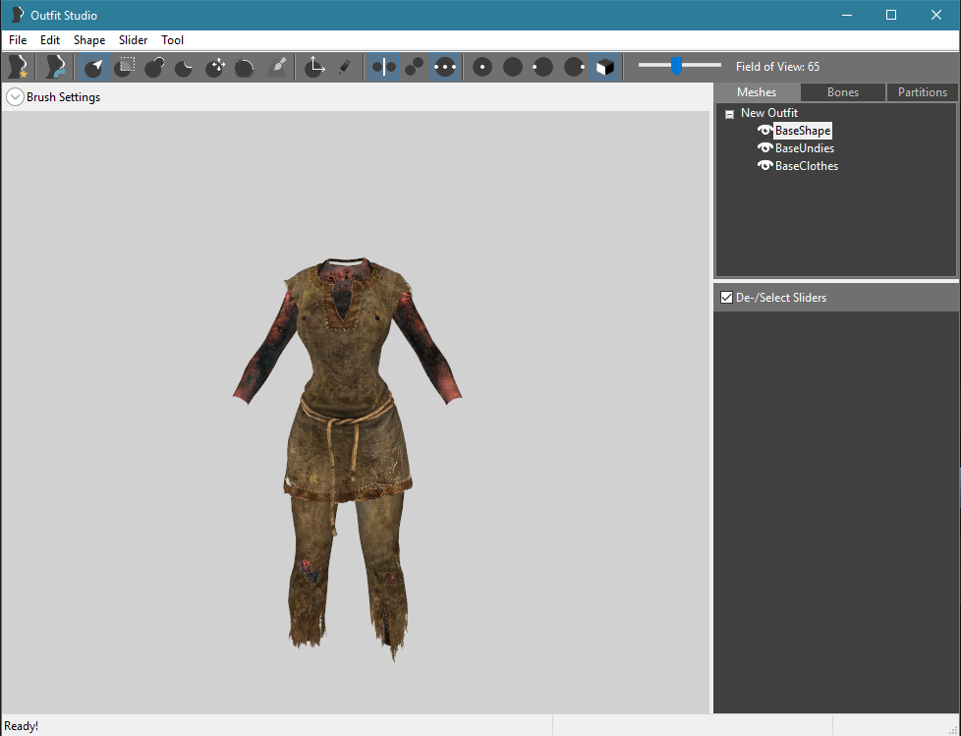Screen dimensions: 961x736
Task: Open the Slider menu
Action: tap(133, 40)
